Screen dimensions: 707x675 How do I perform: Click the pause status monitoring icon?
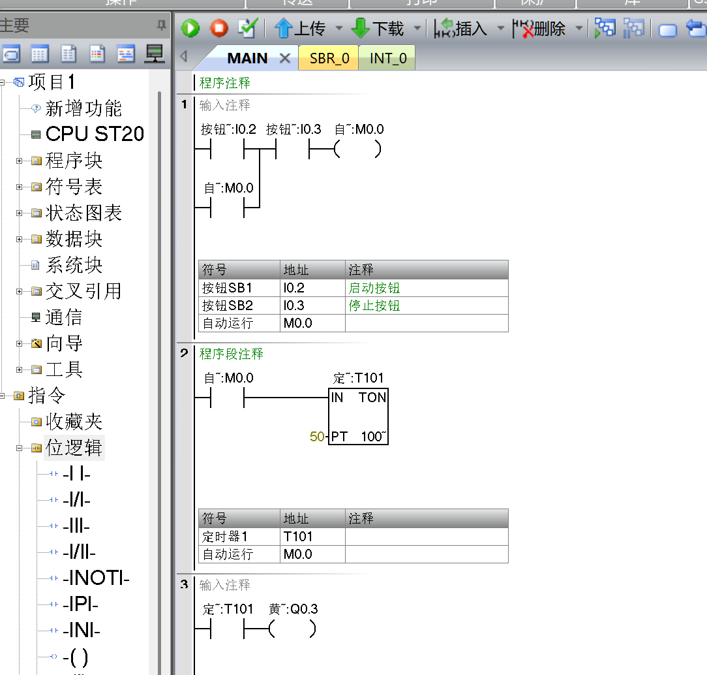click(x=633, y=28)
